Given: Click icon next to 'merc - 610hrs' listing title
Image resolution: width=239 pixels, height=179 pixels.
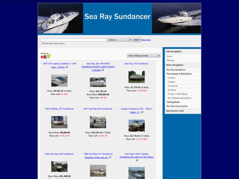Looking at the screenshot, I should [x=67, y=67].
